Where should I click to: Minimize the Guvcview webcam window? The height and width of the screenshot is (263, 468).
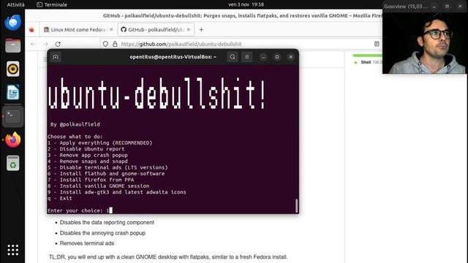[x=434, y=7]
